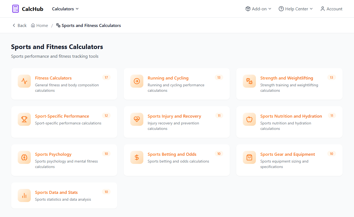Select the Strength and Weightlifting title

point(287,78)
